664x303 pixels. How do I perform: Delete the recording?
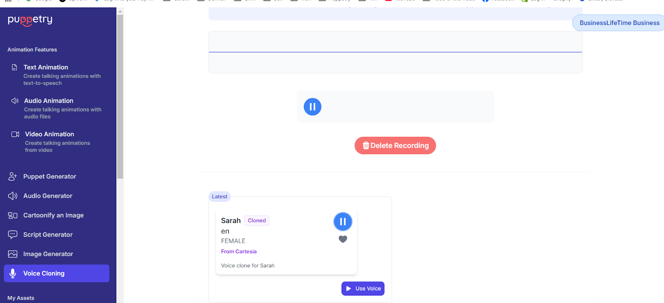[x=395, y=145]
